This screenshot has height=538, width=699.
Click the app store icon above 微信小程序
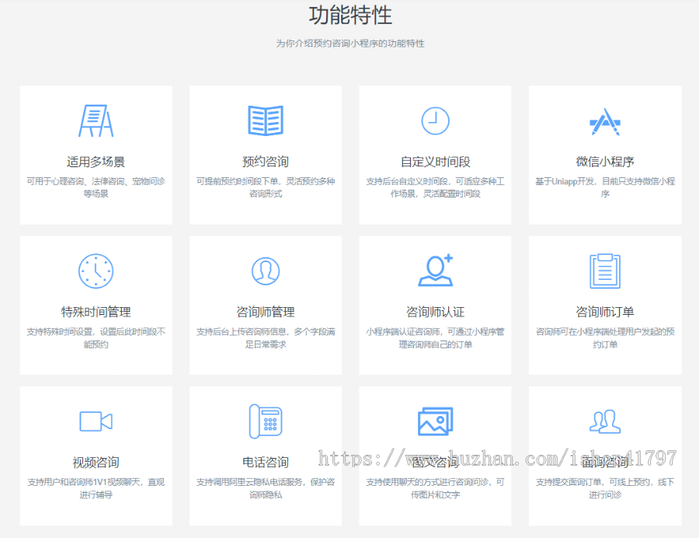pyautogui.click(x=605, y=121)
